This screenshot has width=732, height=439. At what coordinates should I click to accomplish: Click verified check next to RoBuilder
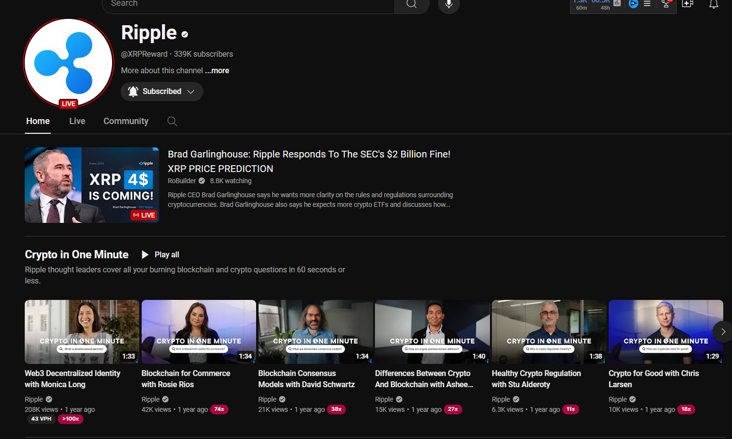(202, 181)
